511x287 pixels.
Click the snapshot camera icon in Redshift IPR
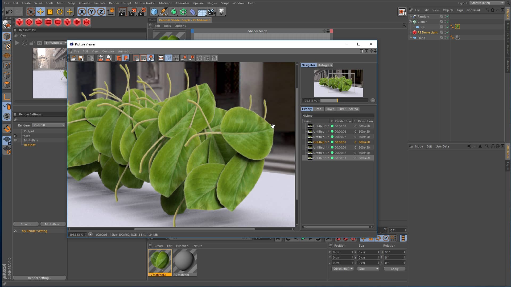(x=39, y=43)
